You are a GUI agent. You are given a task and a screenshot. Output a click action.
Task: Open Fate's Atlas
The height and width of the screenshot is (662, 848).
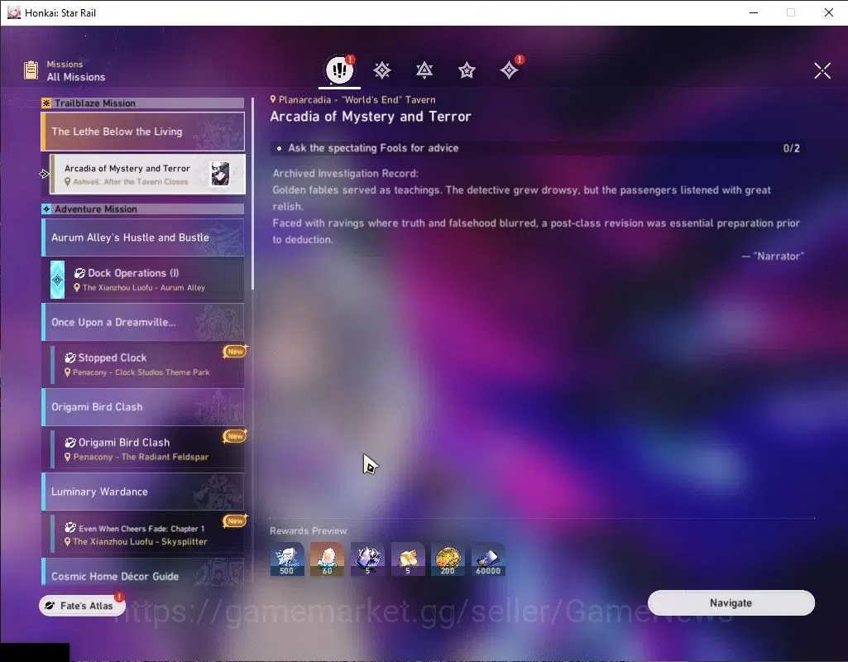(82, 606)
